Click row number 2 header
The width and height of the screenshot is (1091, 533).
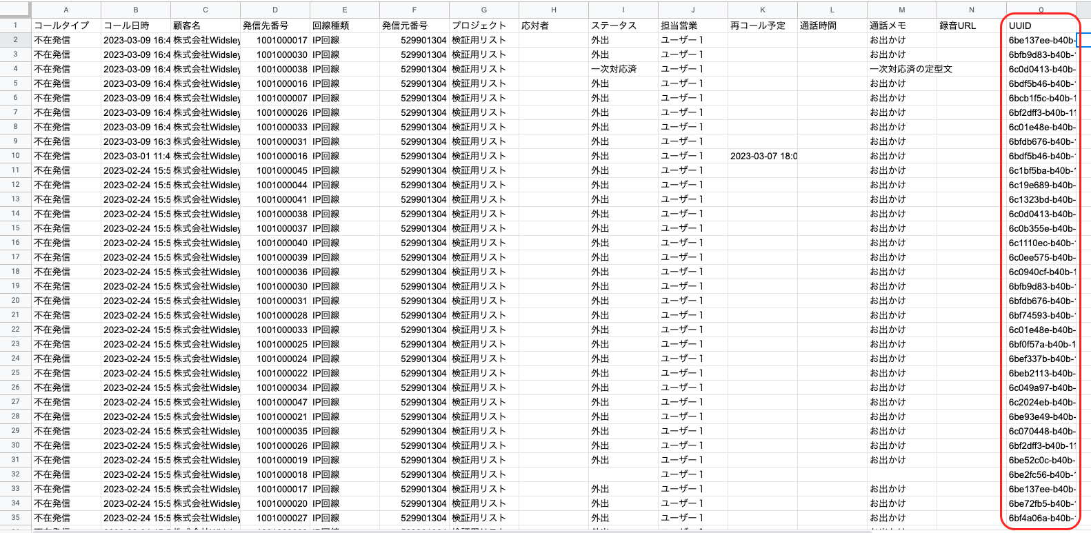tap(15, 40)
